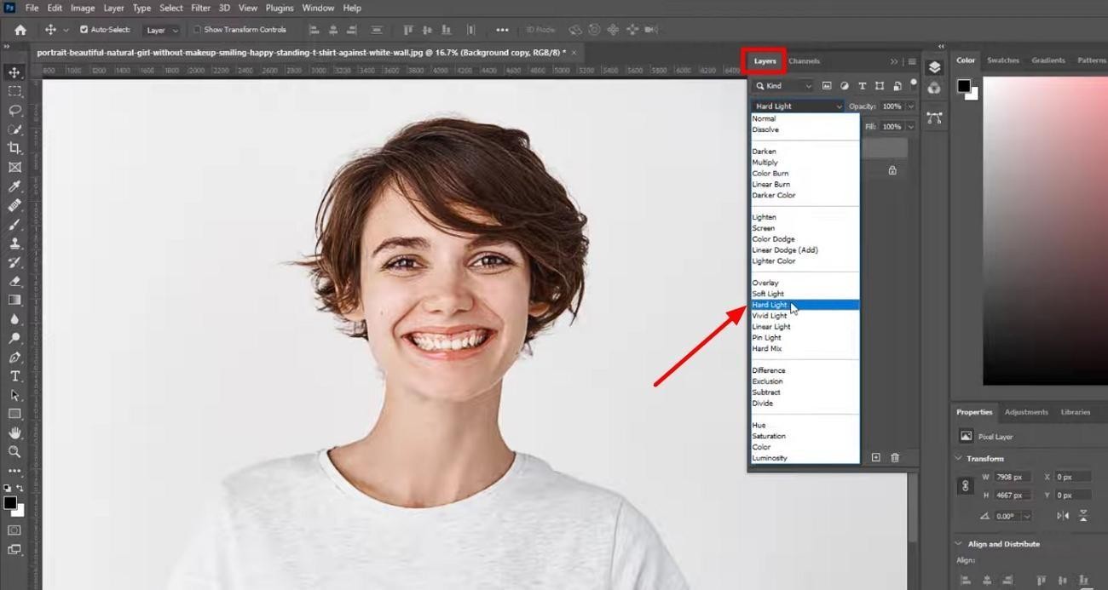The width and height of the screenshot is (1108, 590).
Task: Toggle adjustment layer filter icon
Action: [845, 86]
